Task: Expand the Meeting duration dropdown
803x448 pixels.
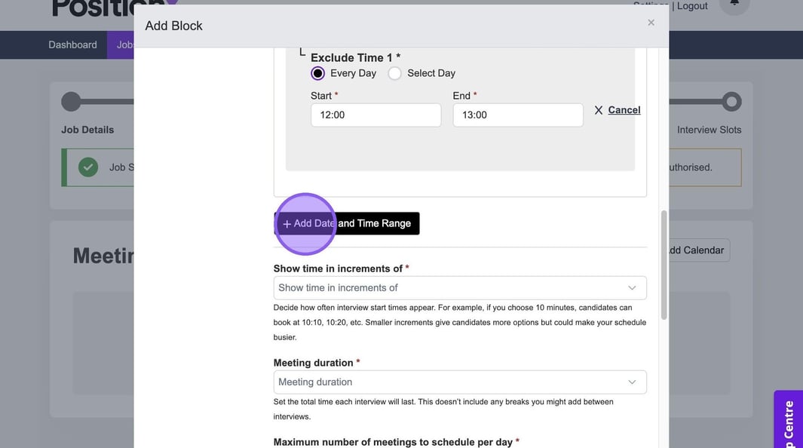Action: [x=459, y=382]
